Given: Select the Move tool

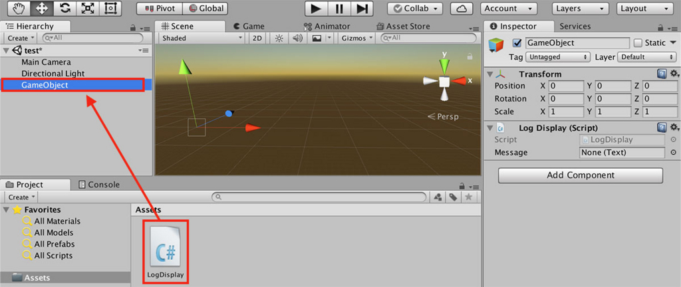Looking at the screenshot, I should [x=43, y=8].
